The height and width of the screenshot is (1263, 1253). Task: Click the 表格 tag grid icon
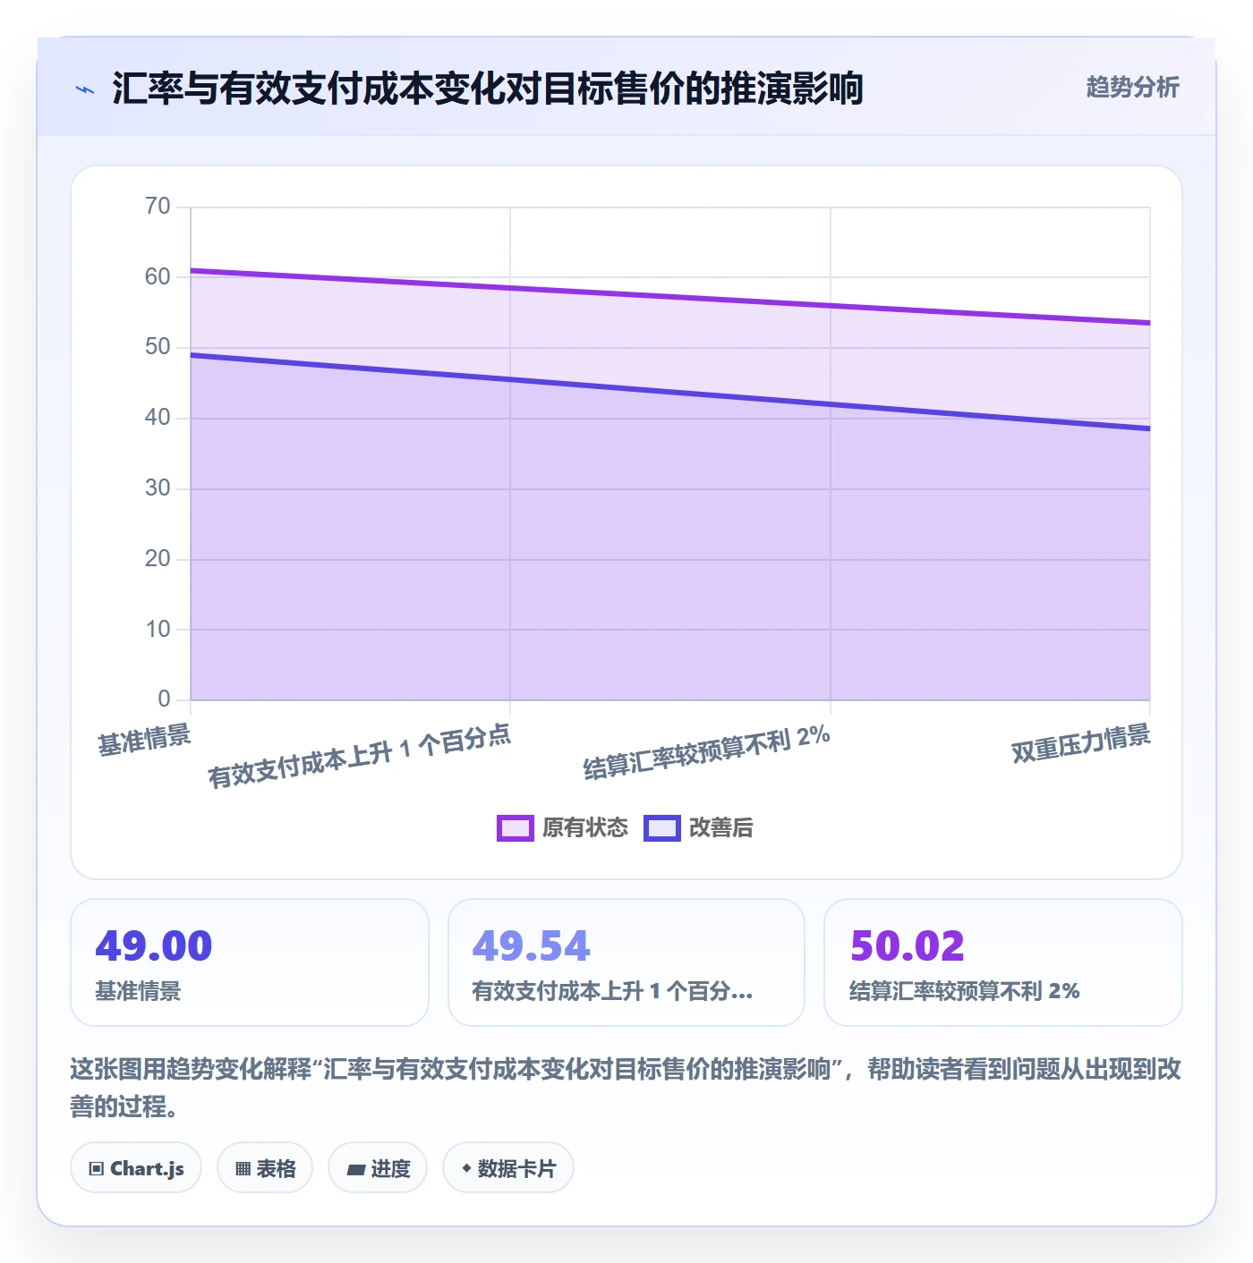tap(243, 1169)
